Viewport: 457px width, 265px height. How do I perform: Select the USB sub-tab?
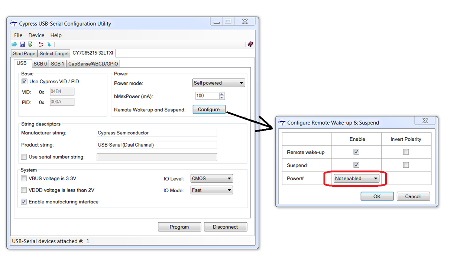pyautogui.click(x=22, y=63)
